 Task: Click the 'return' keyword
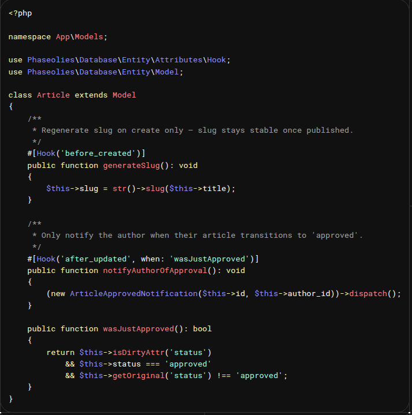61,352
